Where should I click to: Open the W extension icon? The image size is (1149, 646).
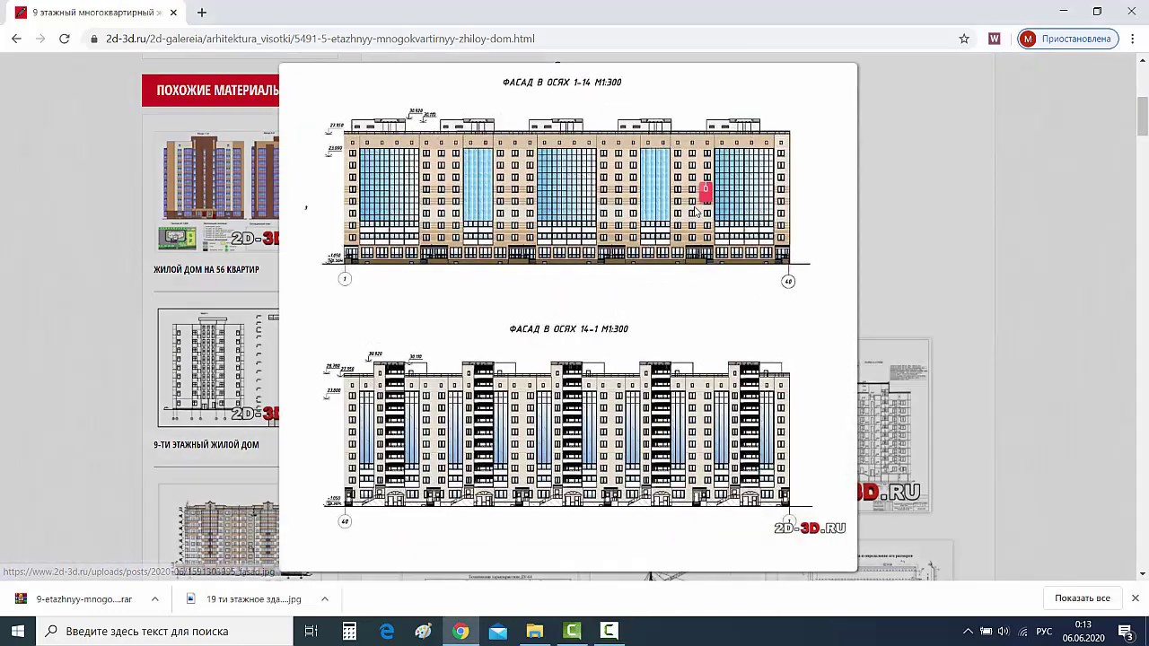[995, 39]
